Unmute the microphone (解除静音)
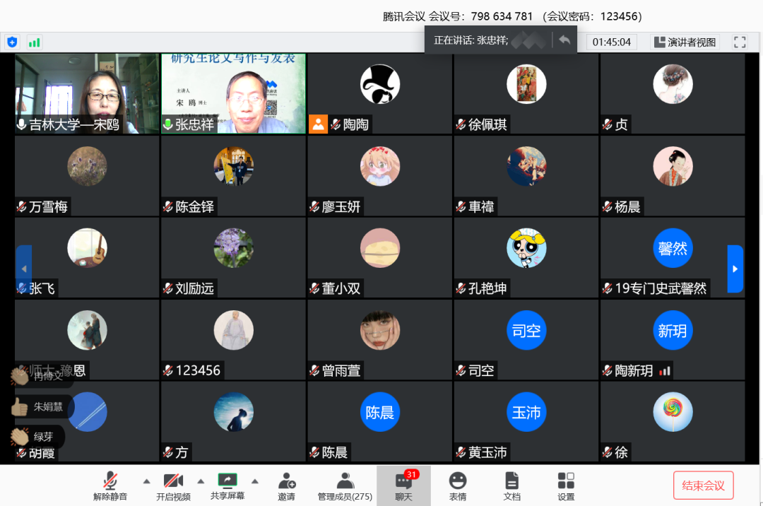The image size is (763, 506). [110, 486]
